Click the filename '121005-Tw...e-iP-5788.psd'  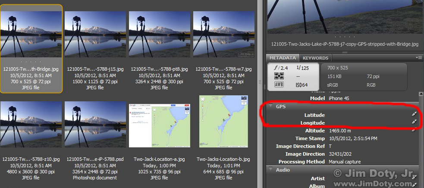[x=95, y=159]
